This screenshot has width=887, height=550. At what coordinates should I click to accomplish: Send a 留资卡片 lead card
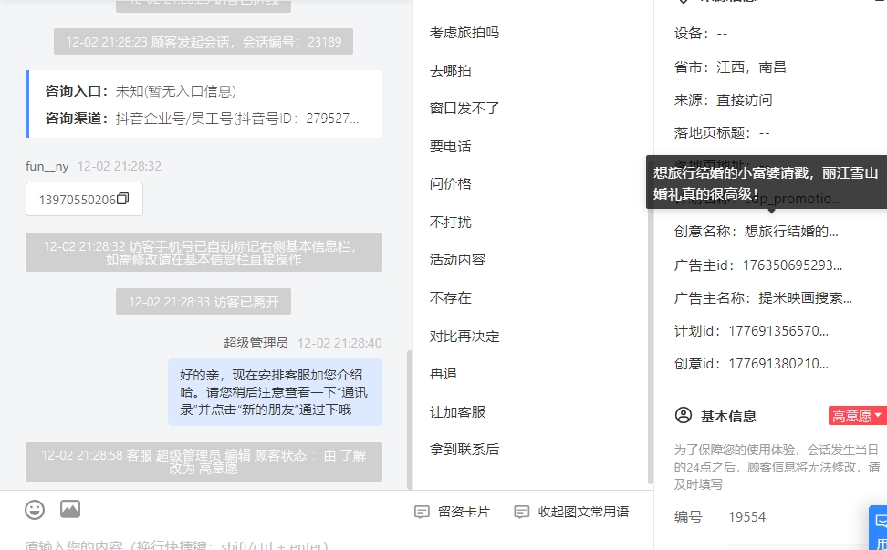452,512
